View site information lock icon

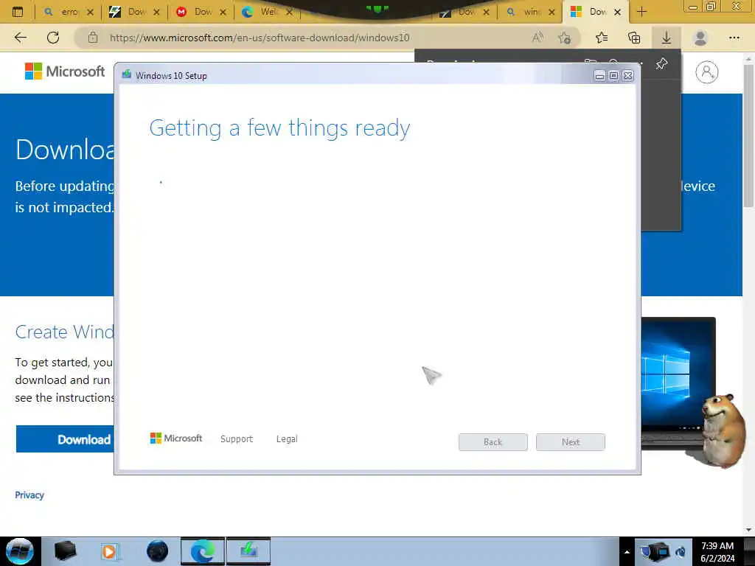coord(93,38)
